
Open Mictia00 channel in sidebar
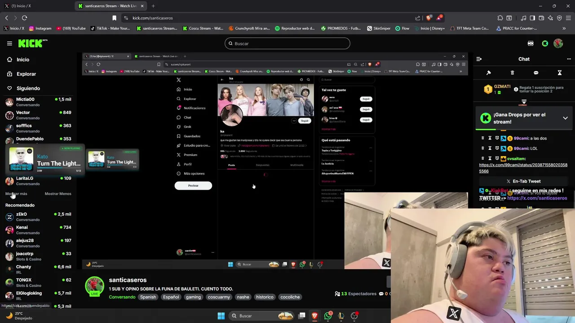tap(38, 102)
